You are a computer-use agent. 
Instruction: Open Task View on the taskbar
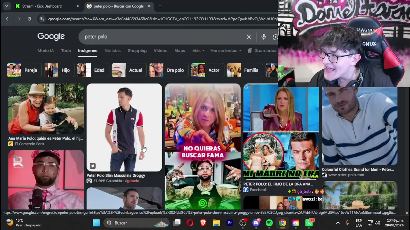click(x=177, y=223)
